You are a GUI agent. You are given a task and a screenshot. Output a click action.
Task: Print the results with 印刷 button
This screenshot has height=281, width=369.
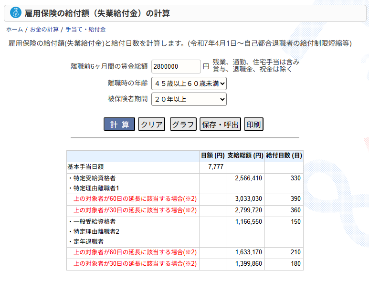253,125
